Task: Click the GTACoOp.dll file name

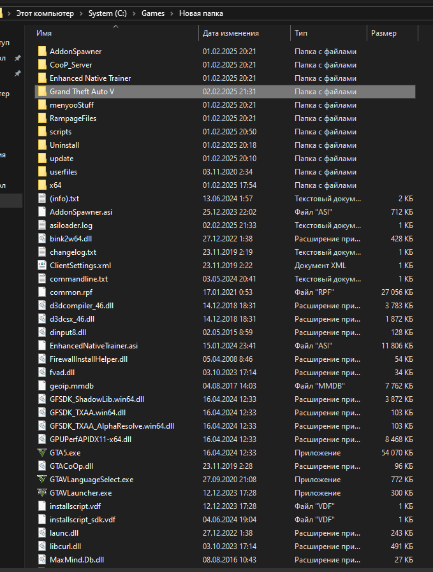Action: (x=71, y=466)
